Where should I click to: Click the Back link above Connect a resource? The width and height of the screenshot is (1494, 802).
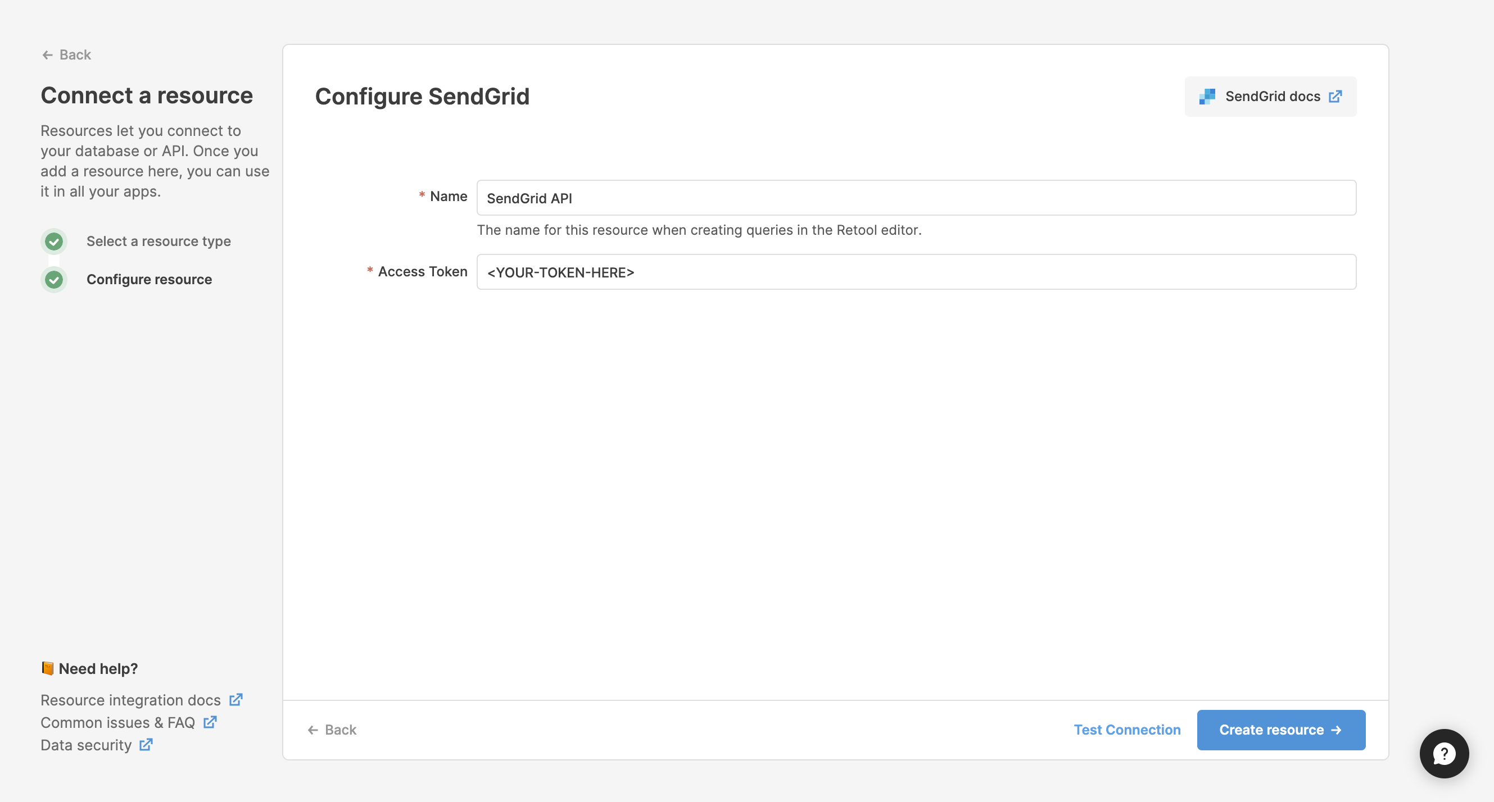tap(66, 54)
